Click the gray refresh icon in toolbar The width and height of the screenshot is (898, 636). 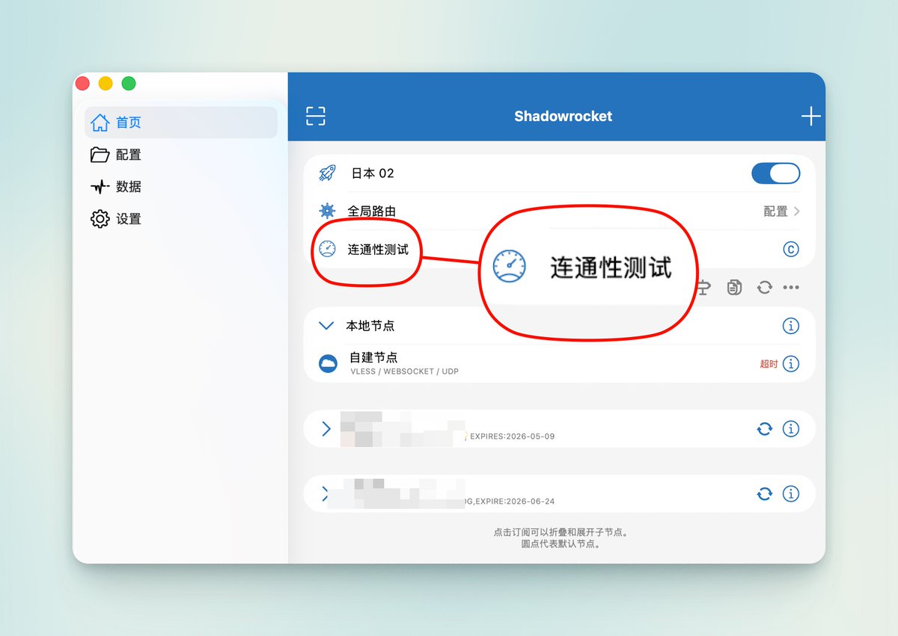point(763,287)
